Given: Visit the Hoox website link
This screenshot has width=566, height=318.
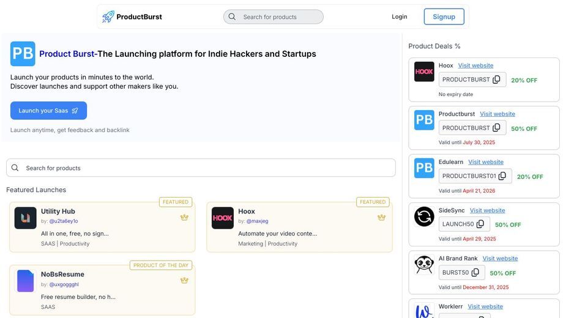Looking at the screenshot, I should tap(475, 65).
